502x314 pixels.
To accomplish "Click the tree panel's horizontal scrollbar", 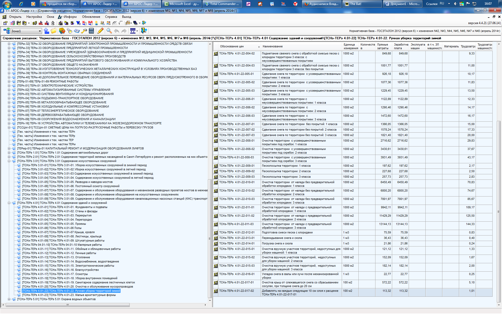I will tap(68, 305).
